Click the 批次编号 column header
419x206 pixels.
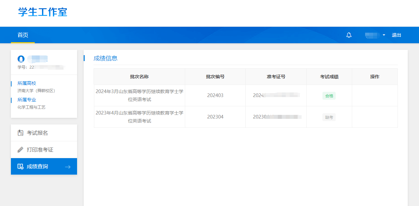click(x=215, y=76)
